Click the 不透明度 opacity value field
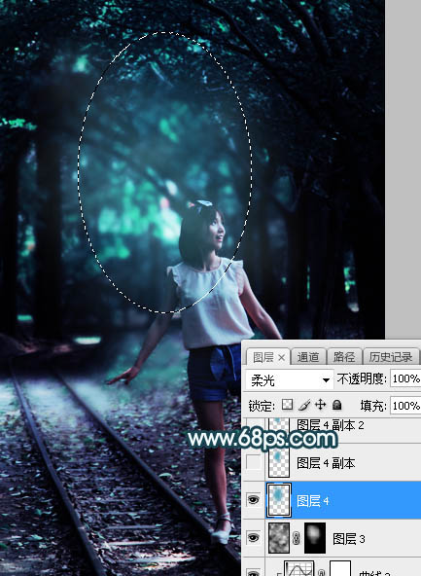Image resolution: width=421 pixels, height=576 pixels. coord(405,378)
